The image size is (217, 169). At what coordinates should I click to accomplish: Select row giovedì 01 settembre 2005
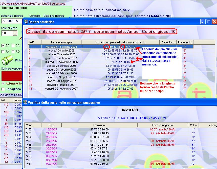click(111, 58)
